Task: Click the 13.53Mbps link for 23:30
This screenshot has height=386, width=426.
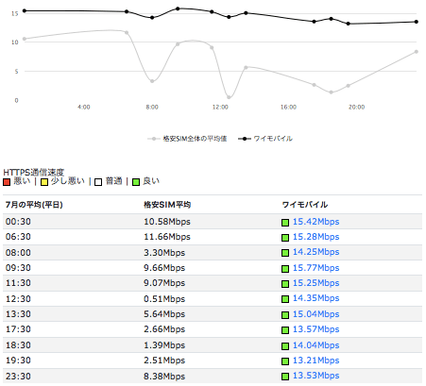Action: click(x=315, y=376)
